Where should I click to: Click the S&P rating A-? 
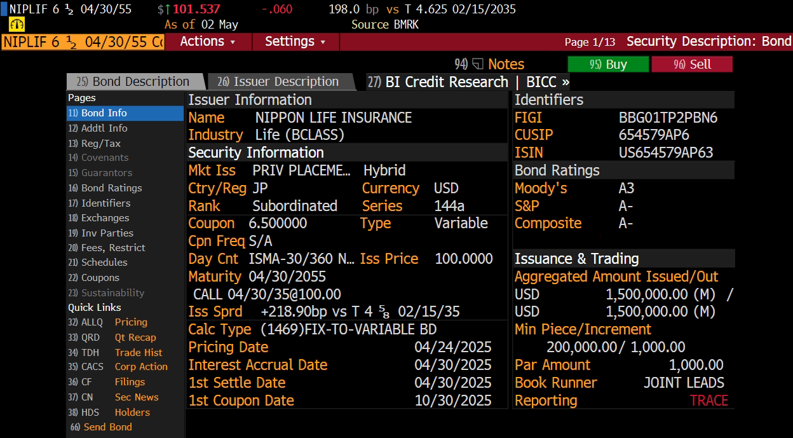point(626,206)
